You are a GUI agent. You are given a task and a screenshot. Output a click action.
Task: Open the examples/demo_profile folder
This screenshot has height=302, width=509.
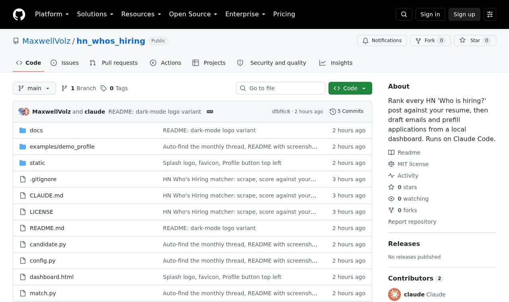[62, 147]
